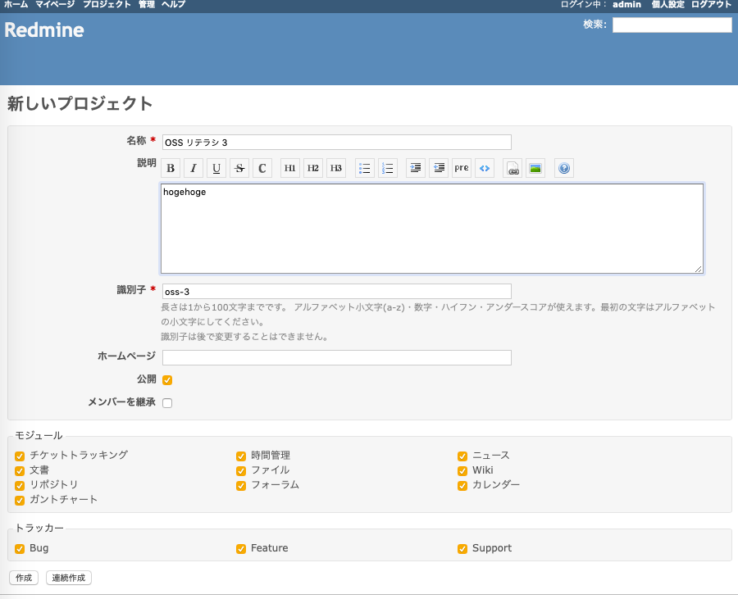The width and height of the screenshot is (738, 599).
Task: Insert an unordered bullet list
Action: pyautogui.click(x=365, y=169)
